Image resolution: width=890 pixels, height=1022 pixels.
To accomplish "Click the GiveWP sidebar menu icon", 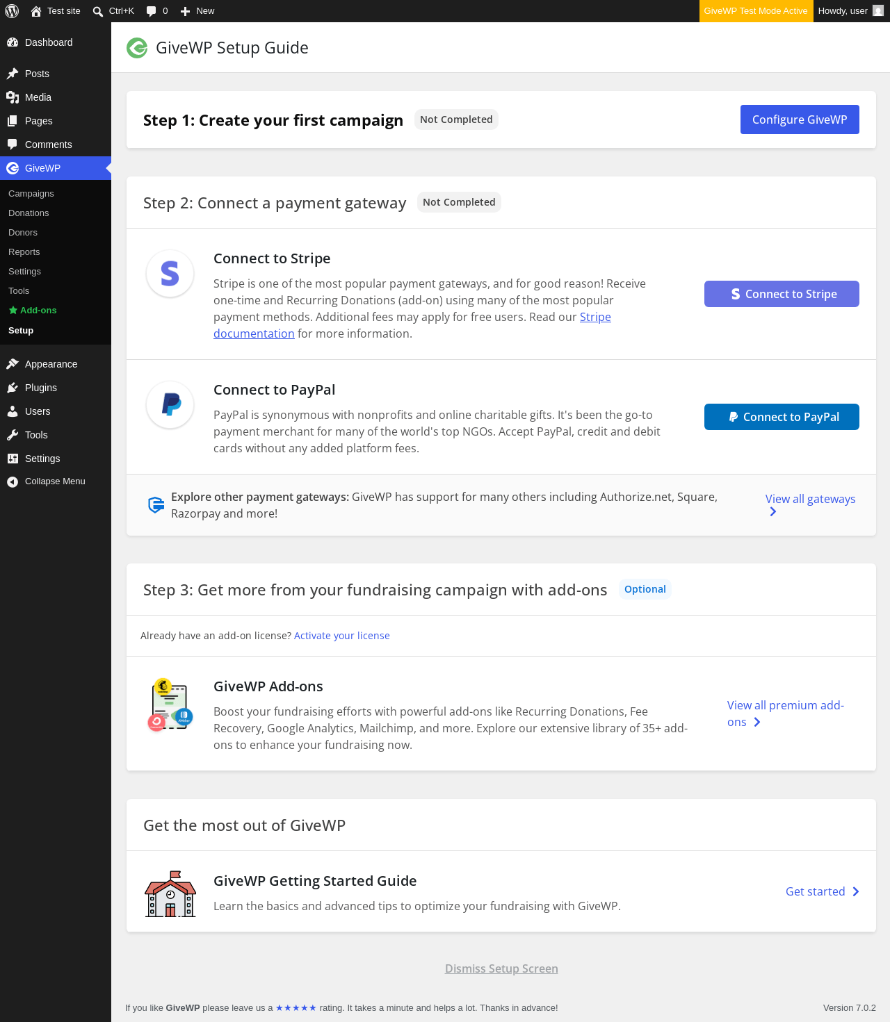I will [x=13, y=168].
